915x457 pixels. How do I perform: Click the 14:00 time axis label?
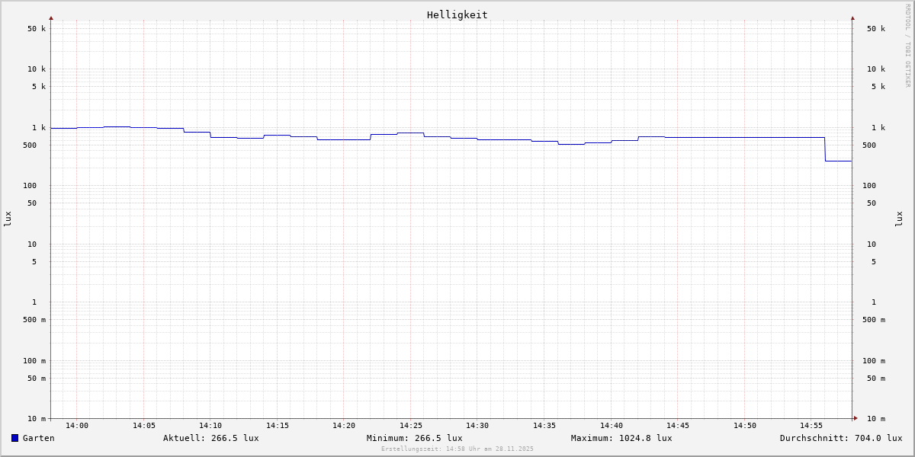click(x=77, y=426)
